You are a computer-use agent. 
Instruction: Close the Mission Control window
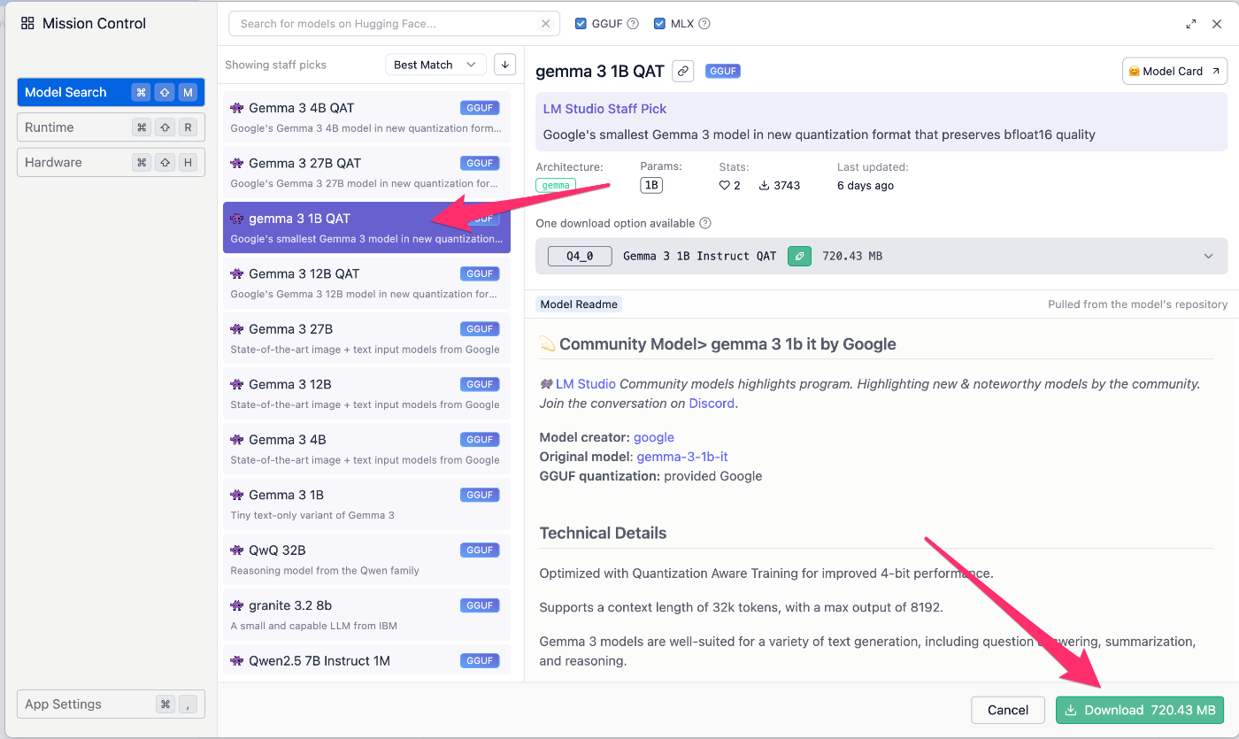(x=1217, y=25)
